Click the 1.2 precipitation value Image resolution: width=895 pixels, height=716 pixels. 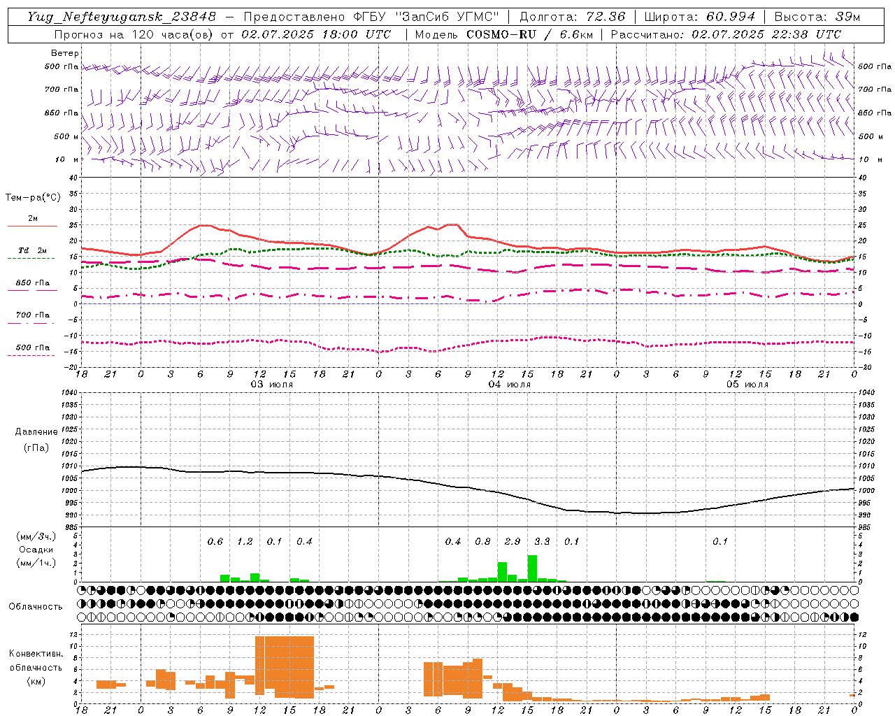coord(245,541)
